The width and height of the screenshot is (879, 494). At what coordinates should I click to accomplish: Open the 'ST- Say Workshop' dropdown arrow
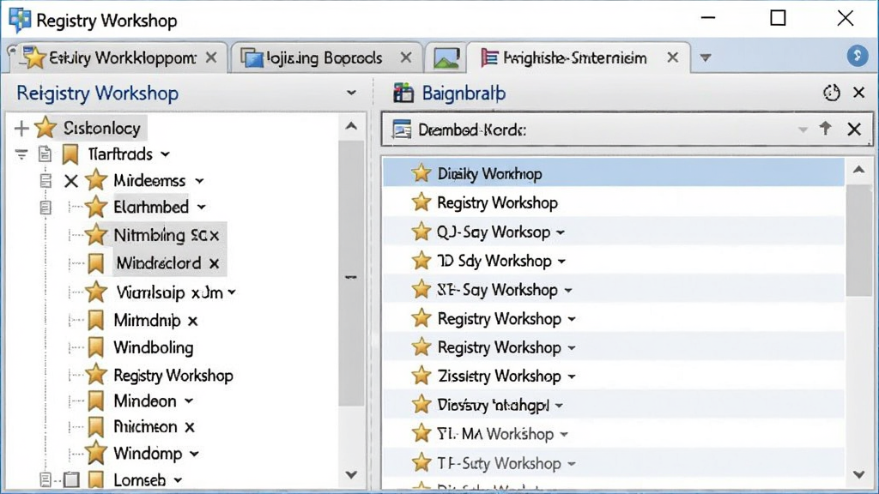pyautogui.click(x=568, y=290)
